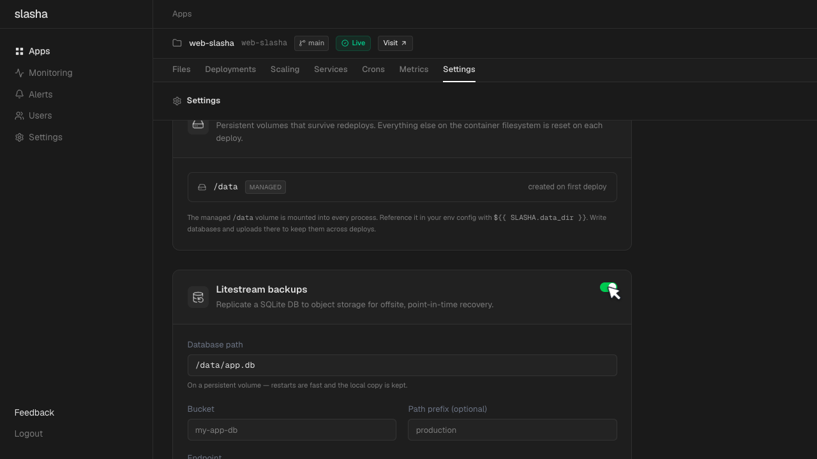
Task: Click the Apps breadcrumb
Action: pos(182,13)
